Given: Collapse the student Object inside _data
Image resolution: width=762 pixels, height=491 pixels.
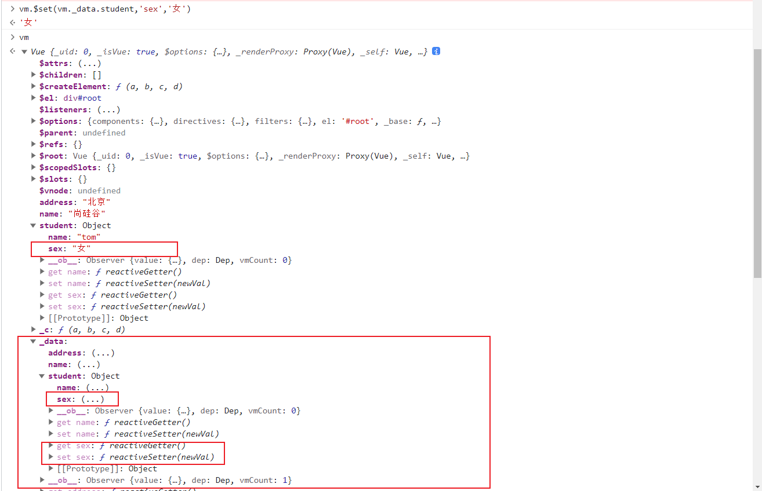Looking at the screenshot, I should point(42,376).
